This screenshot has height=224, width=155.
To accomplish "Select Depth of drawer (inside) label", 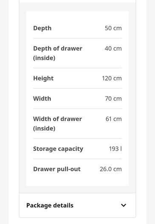I will coord(58,53).
